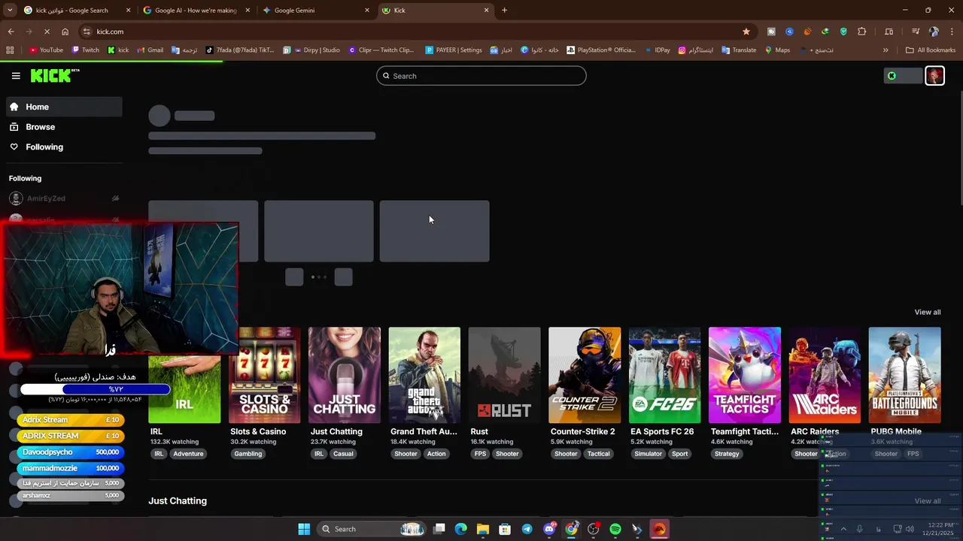Open the Teamfight Tactics category cover
Image resolution: width=963 pixels, height=541 pixels.
pos(745,375)
